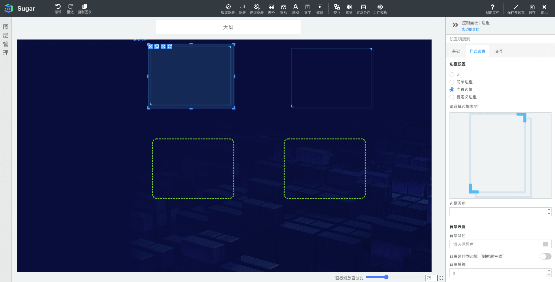
Task: Switch to 样式设置 tab
Action: [478, 51]
